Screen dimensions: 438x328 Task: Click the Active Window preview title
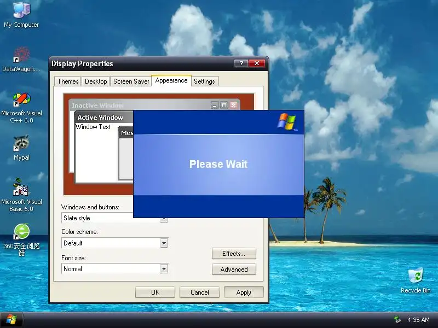pyautogui.click(x=100, y=118)
